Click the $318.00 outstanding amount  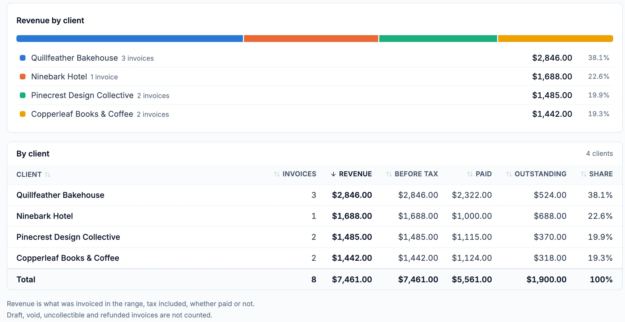pyautogui.click(x=550, y=258)
